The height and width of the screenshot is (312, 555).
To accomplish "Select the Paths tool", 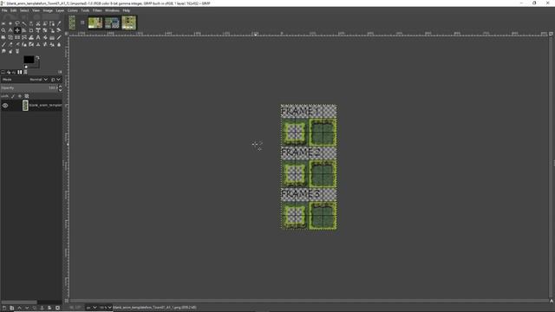I will point(52,23).
